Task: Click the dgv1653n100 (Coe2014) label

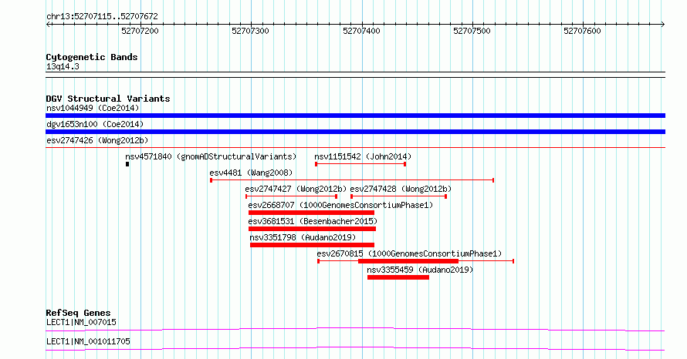Action: [x=95, y=124]
